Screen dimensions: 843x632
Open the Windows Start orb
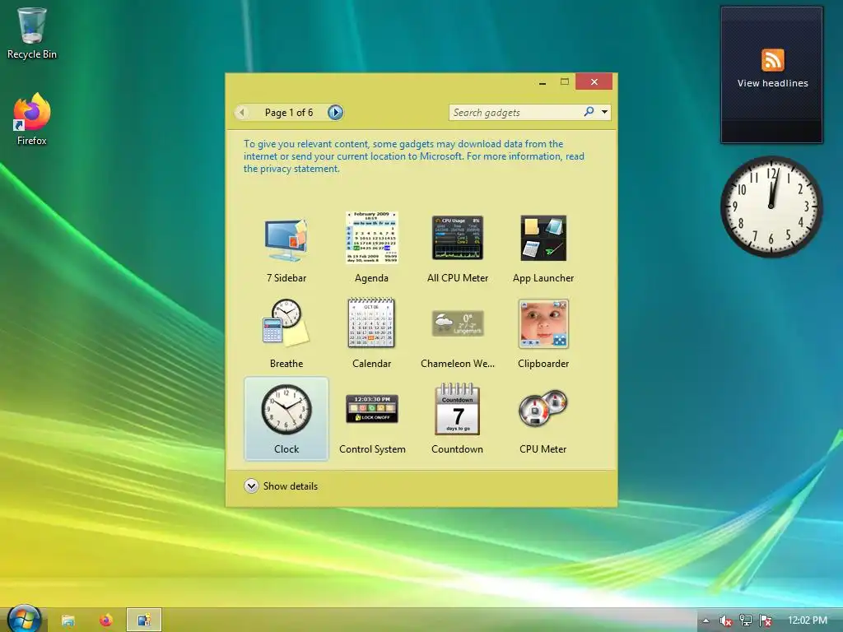(x=24, y=619)
